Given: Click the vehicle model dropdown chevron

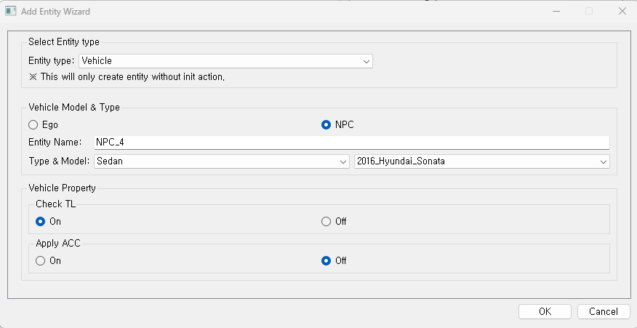Looking at the screenshot, I should (x=603, y=161).
